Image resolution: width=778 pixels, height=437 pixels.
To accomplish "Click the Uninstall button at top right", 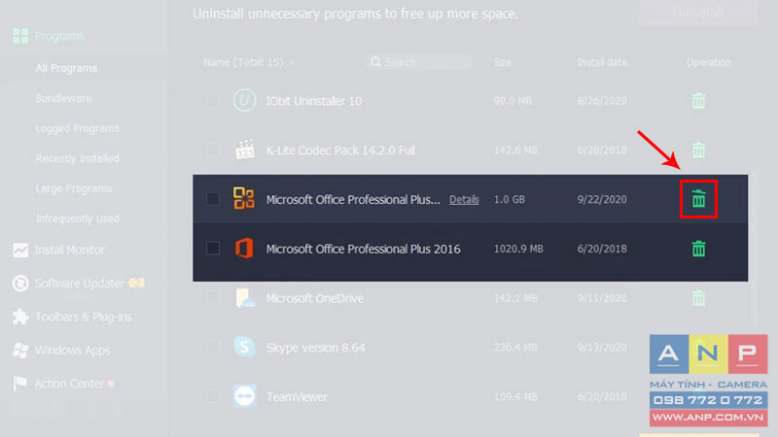I will (x=697, y=12).
